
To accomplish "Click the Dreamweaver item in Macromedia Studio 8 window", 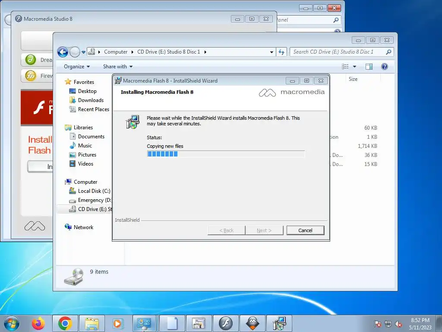I will coord(37,60).
